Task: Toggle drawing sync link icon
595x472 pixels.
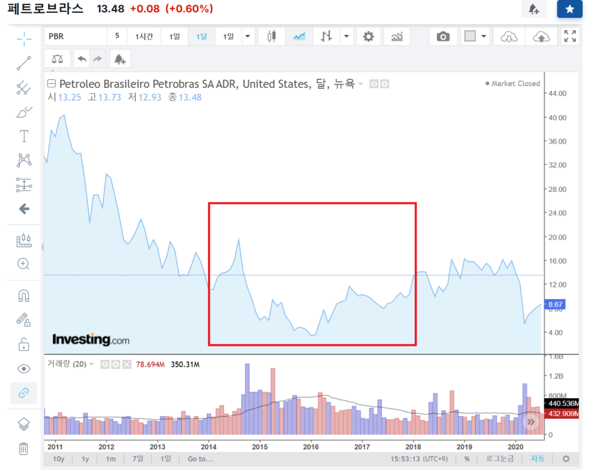Action: [x=23, y=392]
